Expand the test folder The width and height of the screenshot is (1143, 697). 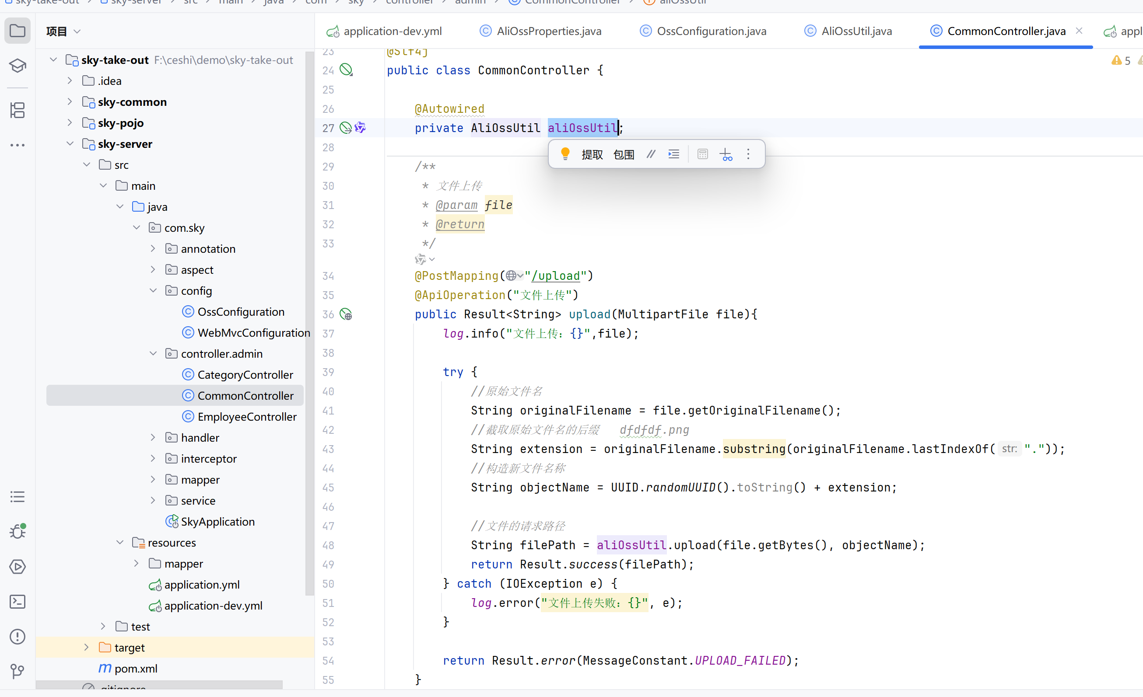[103, 627]
